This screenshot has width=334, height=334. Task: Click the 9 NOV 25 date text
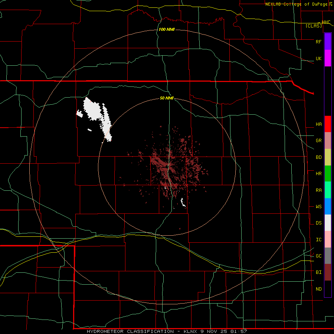pos(213,331)
